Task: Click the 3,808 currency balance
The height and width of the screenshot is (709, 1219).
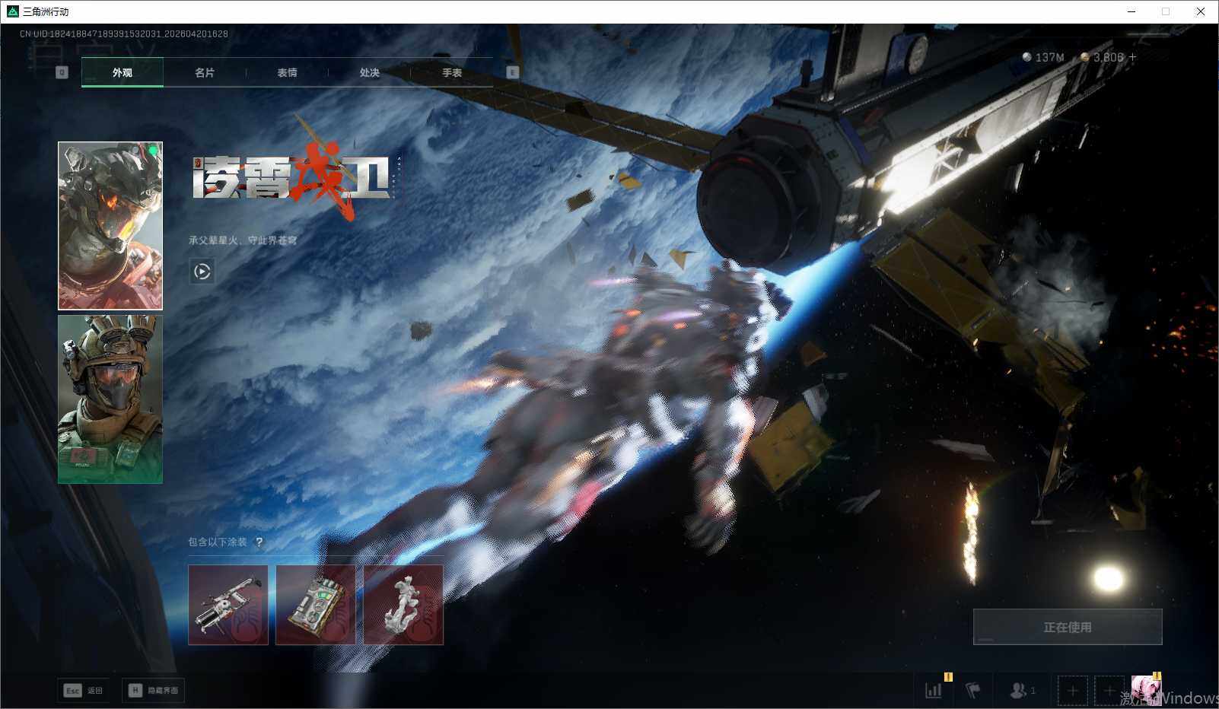Action: pyautogui.click(x=1102, y=57)
